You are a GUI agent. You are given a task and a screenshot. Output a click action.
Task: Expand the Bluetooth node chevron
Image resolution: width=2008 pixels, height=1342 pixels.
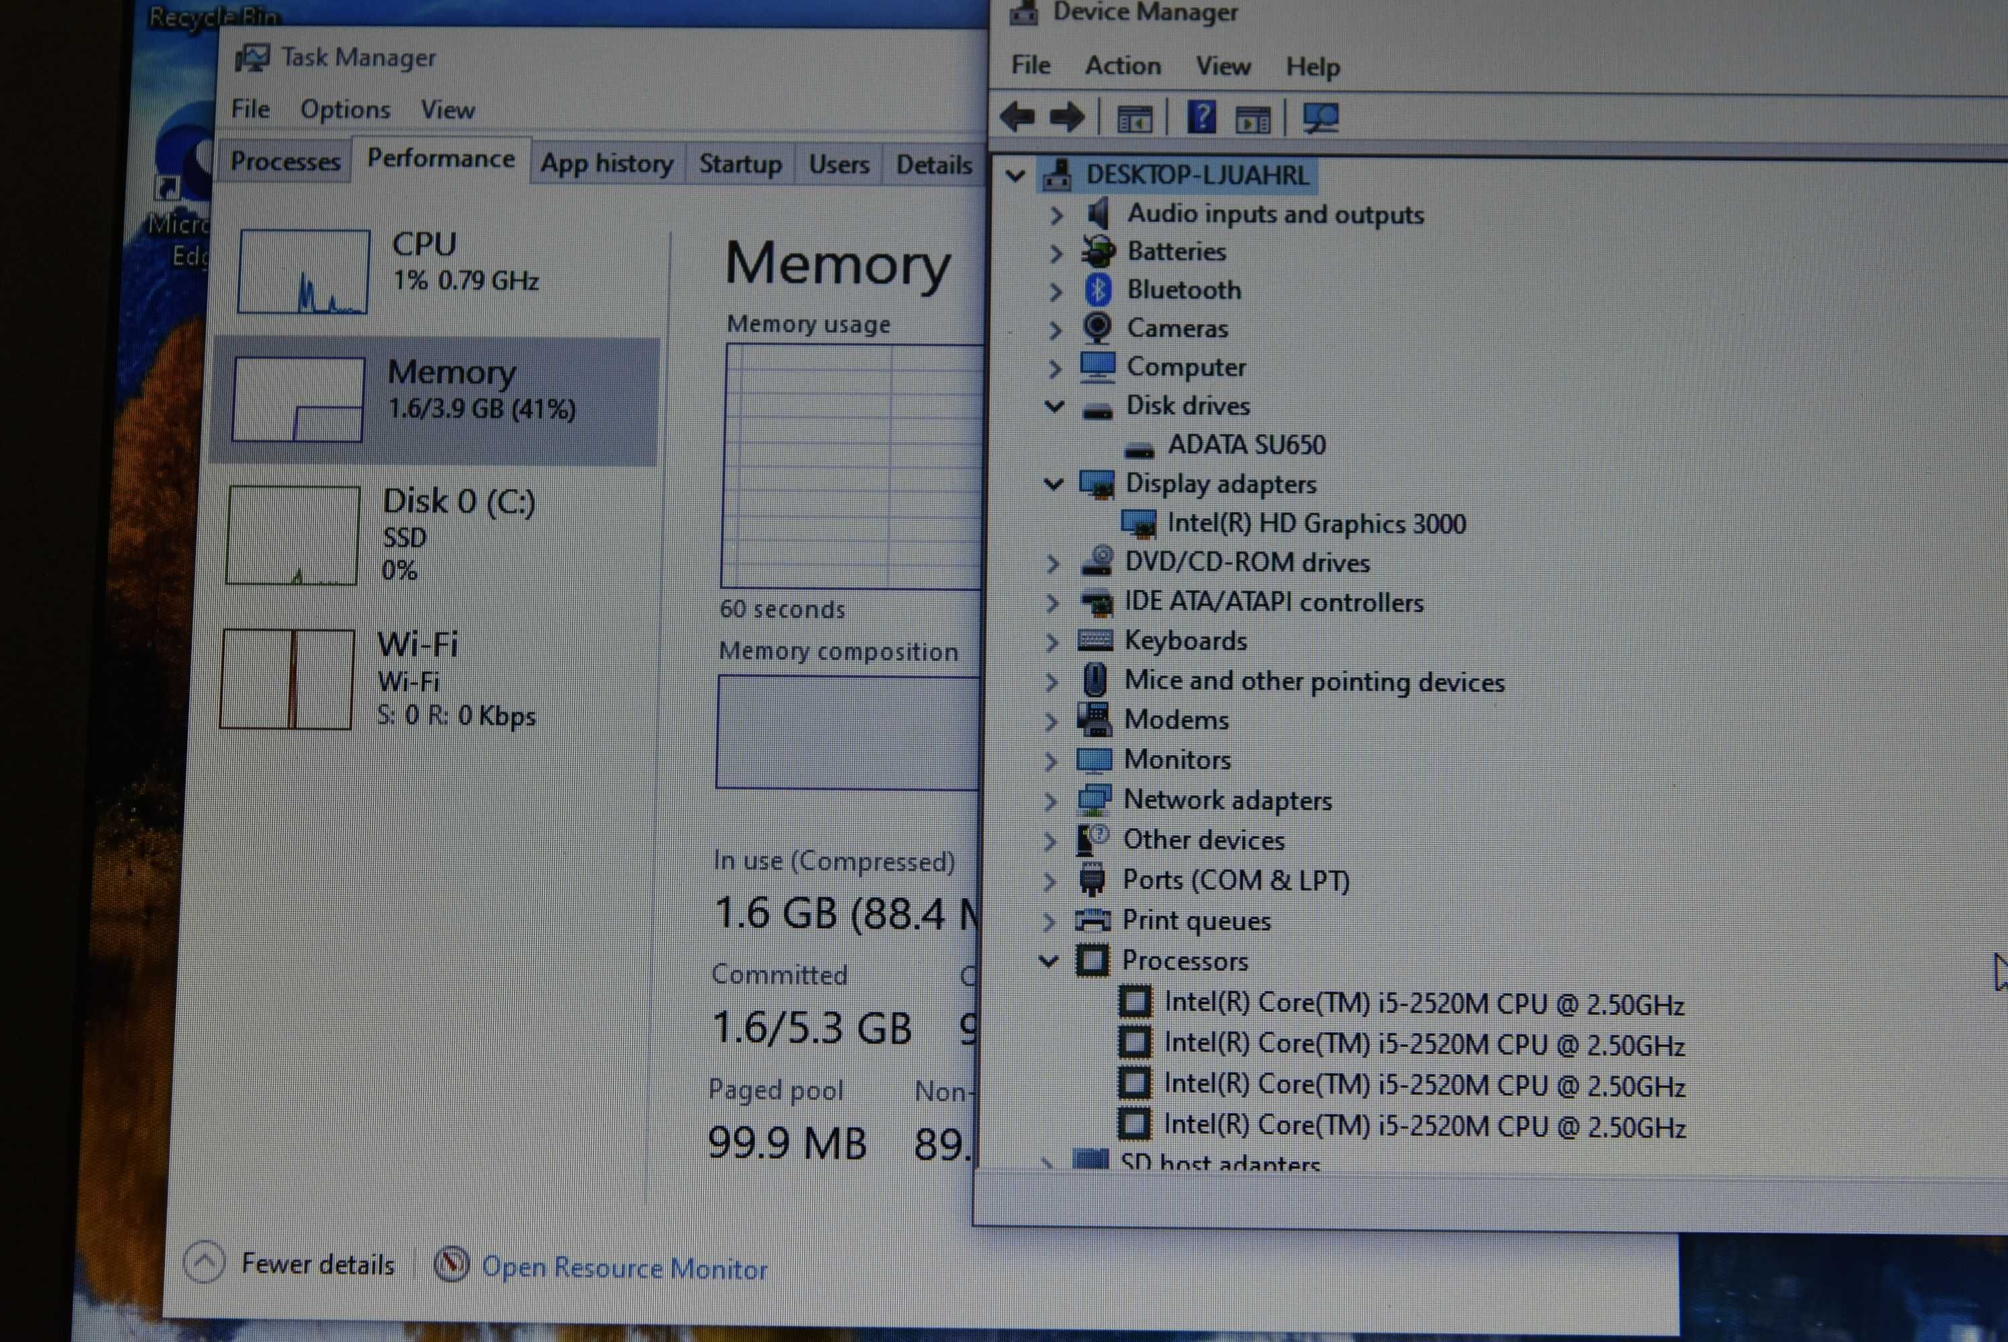pos(1056,292)
